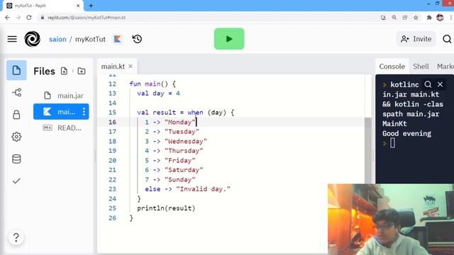Close the myKotTut browser tab

coord(78,6)
